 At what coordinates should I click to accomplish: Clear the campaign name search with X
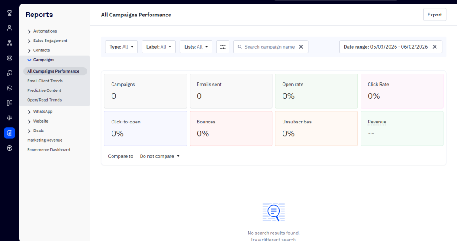pos(301,47)
